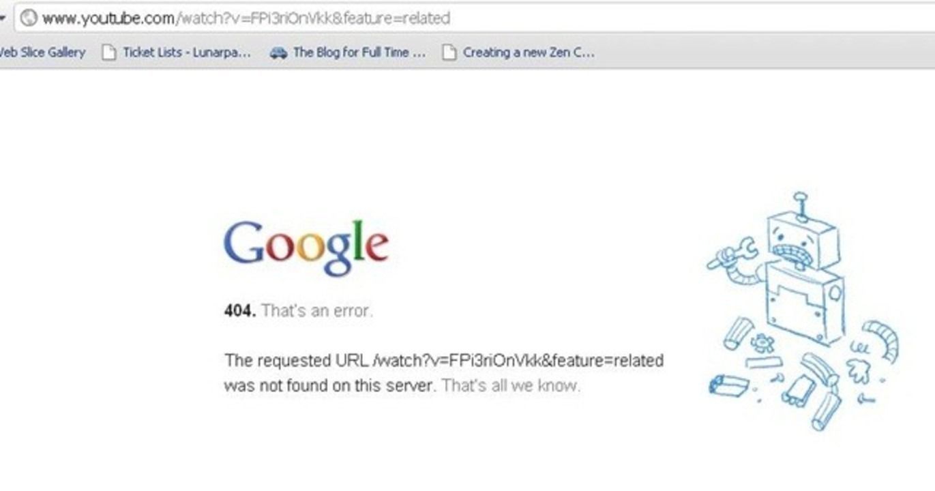
Task: Open the Creating a new Zen C bookmark
Action: (x=529, y=53)
